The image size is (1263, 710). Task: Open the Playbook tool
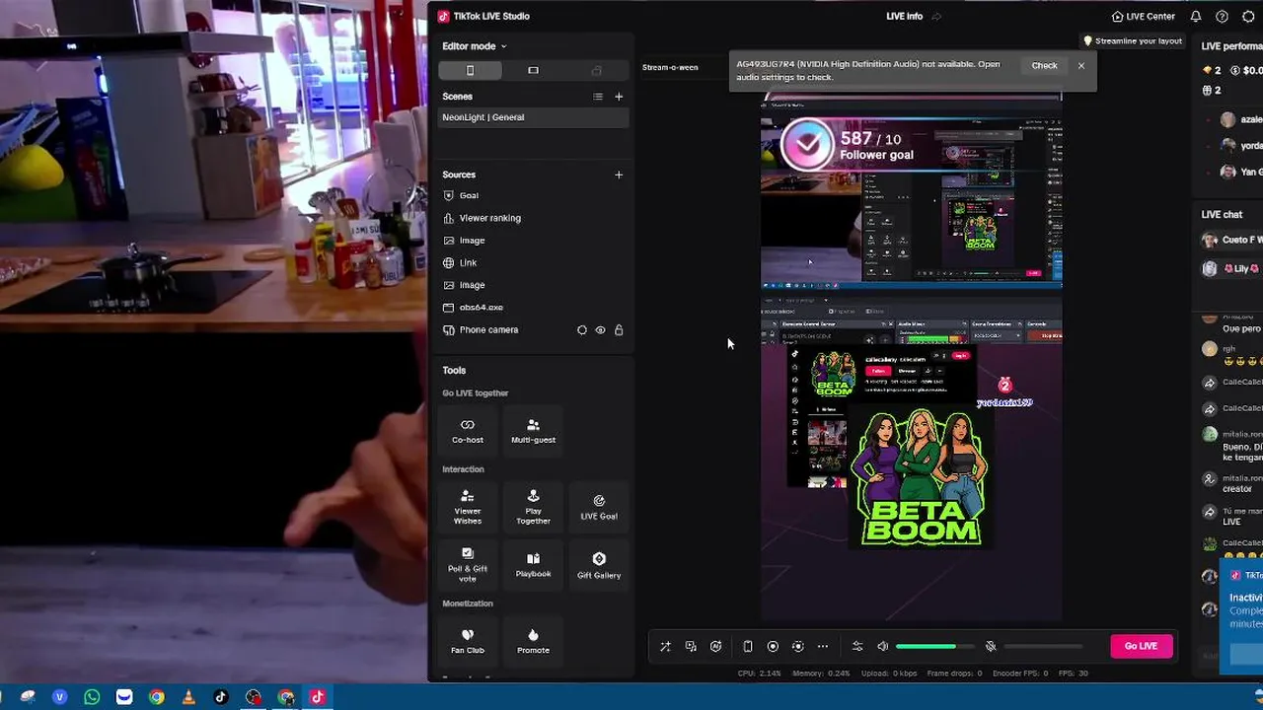click(x=533, y=565)
